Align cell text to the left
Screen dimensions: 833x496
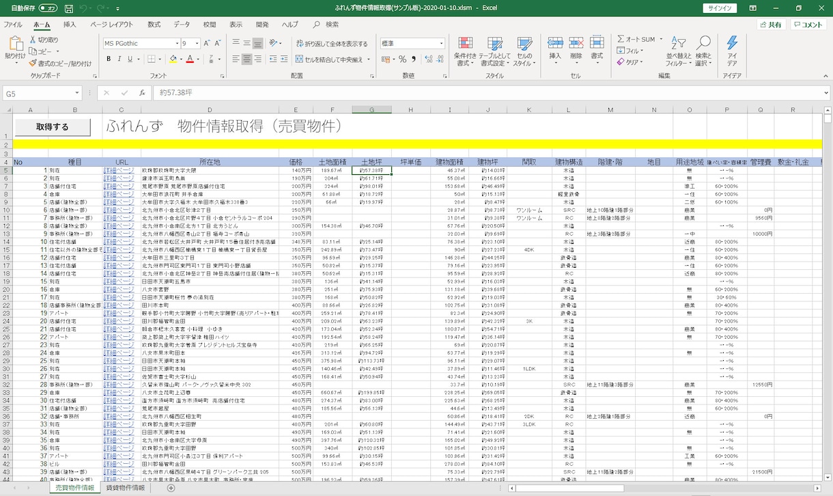(236, 59)
